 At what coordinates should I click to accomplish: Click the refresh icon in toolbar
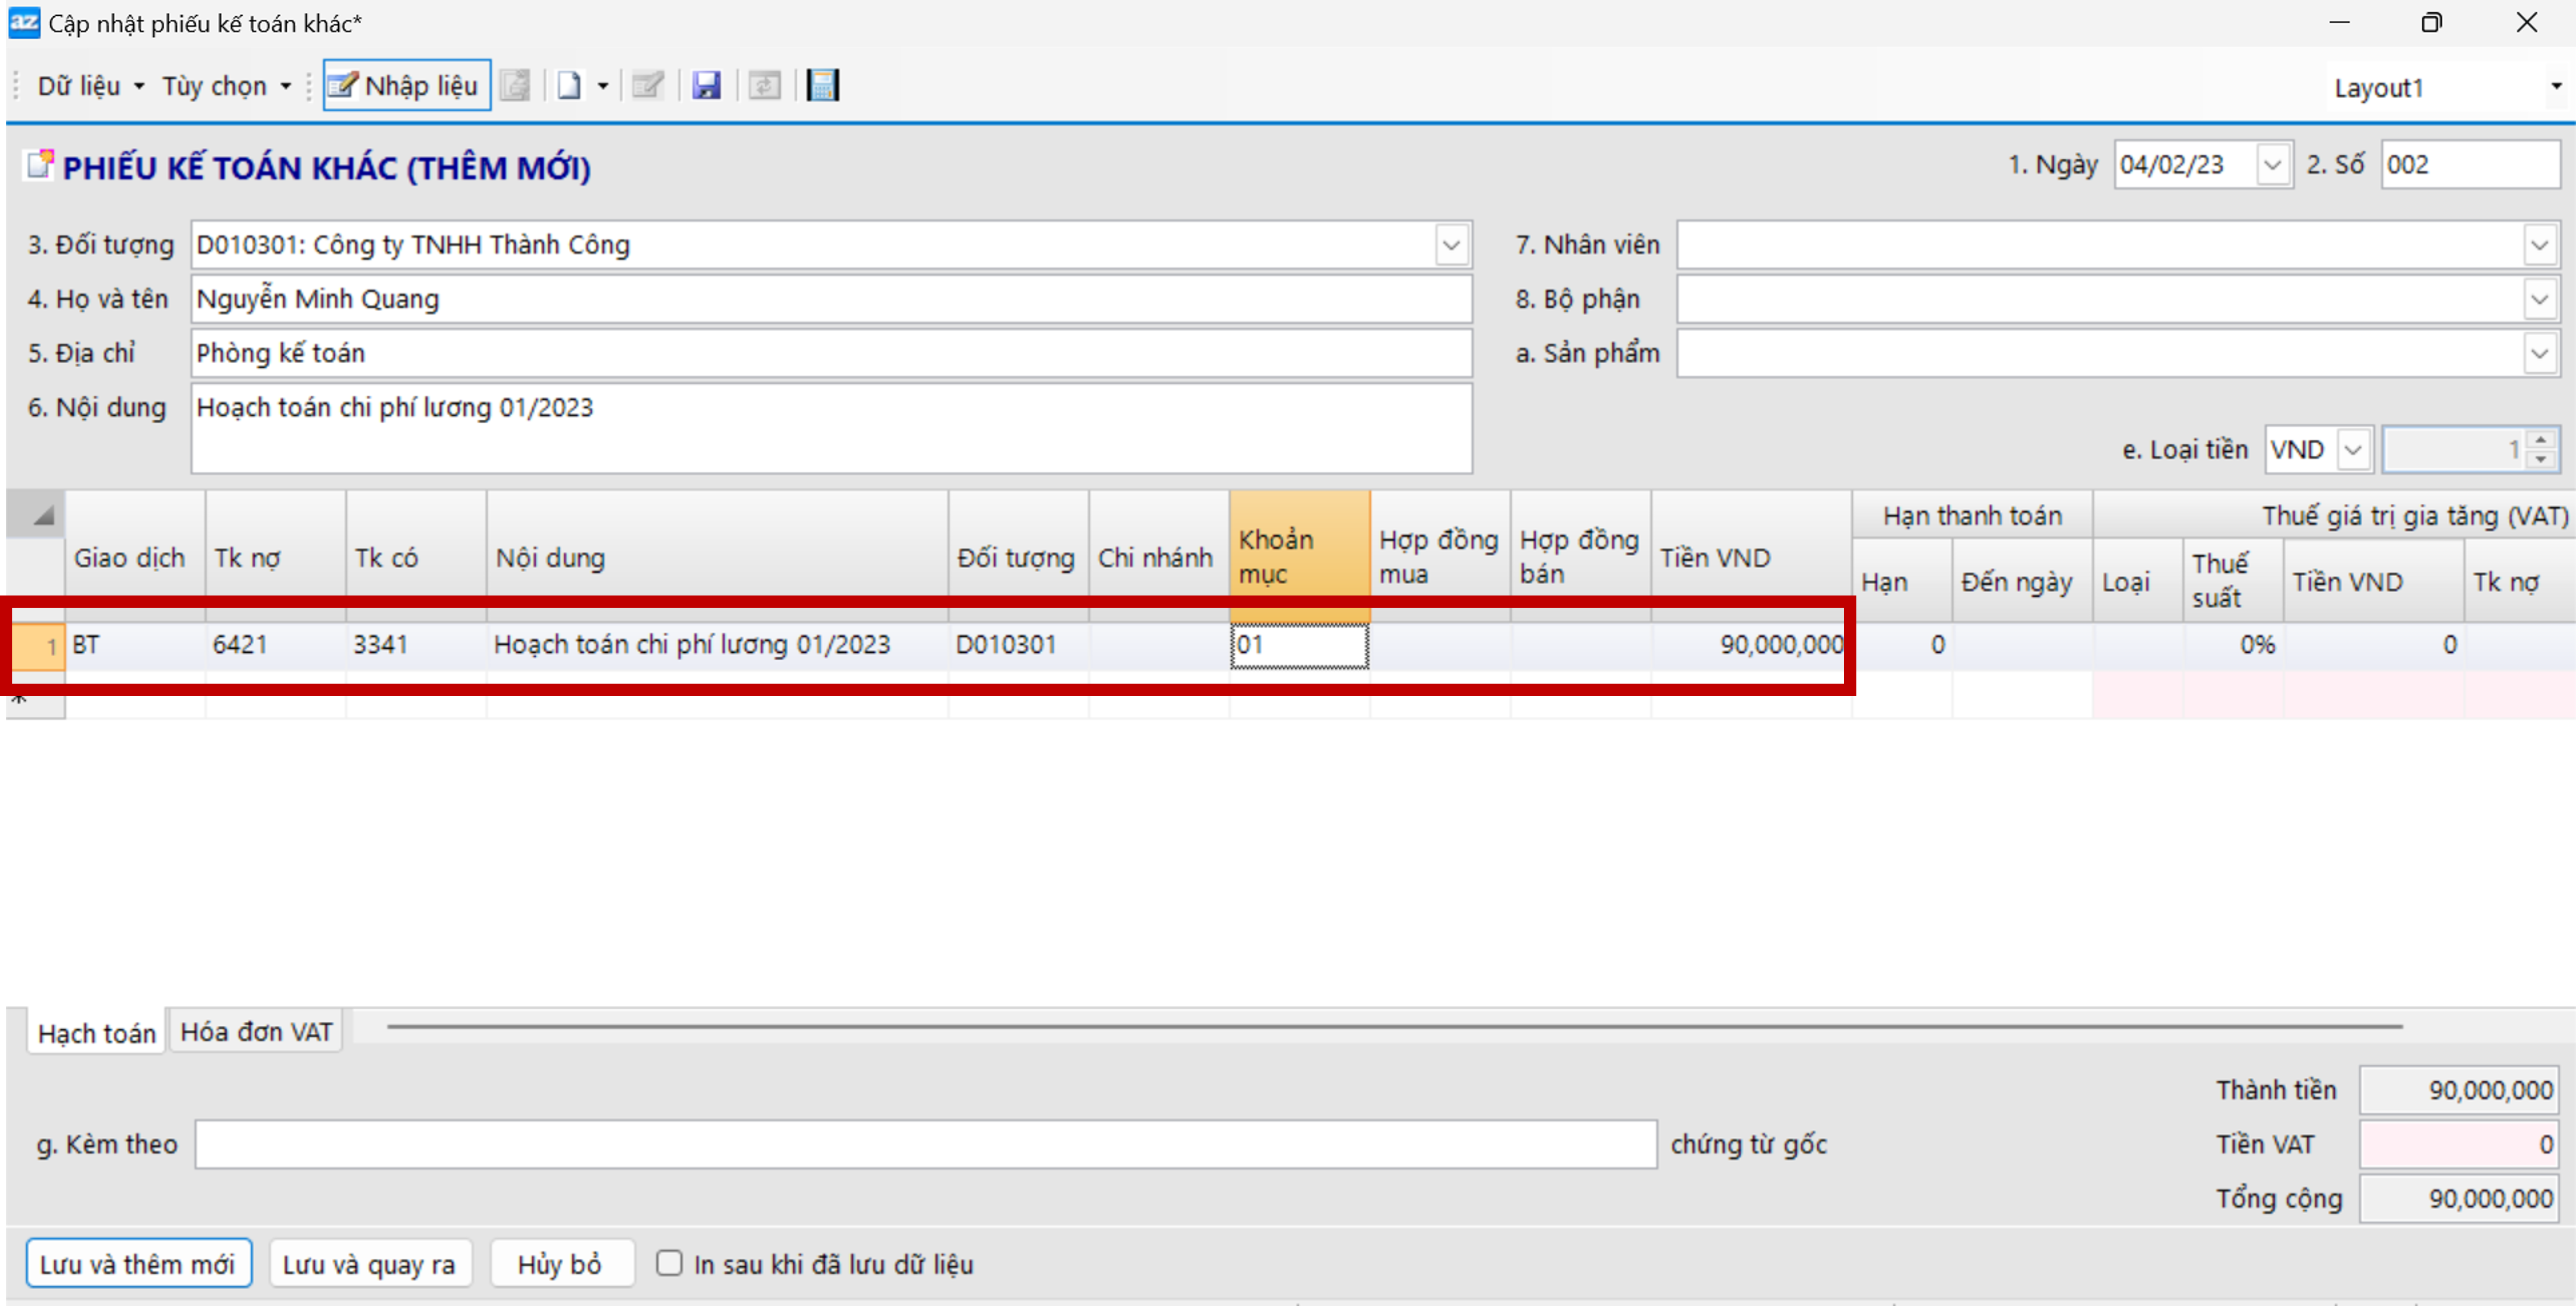pos(764,86)
